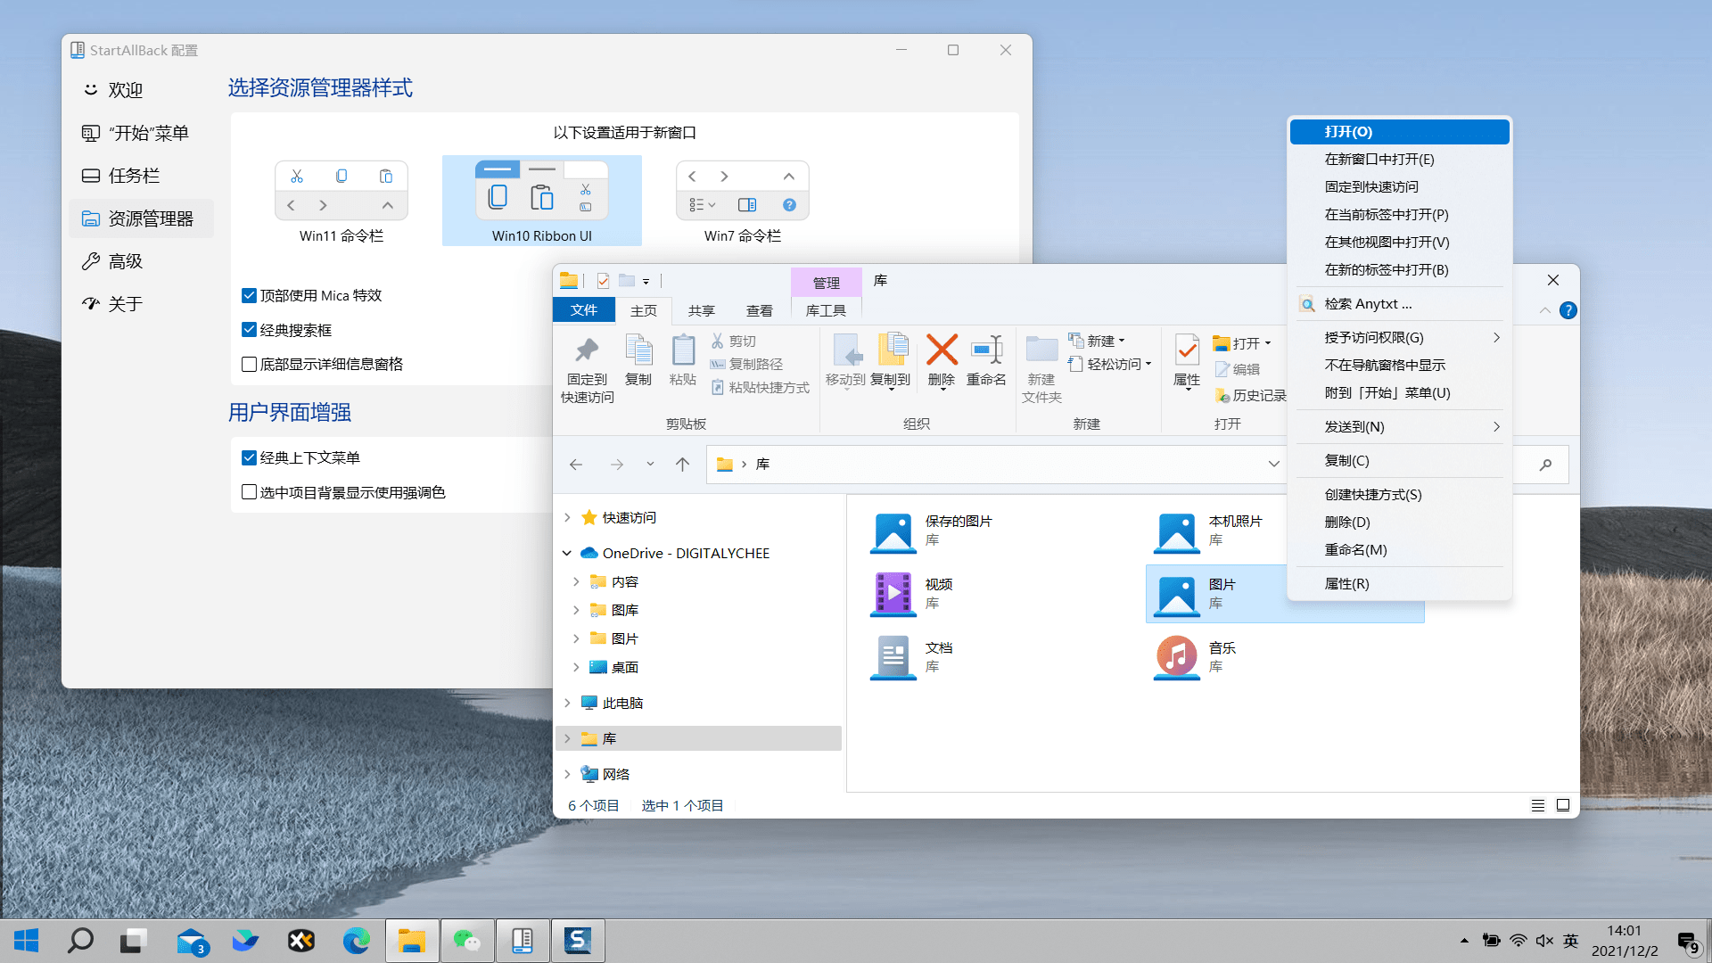Click the Up arrow in the address bar

[682, 465]
